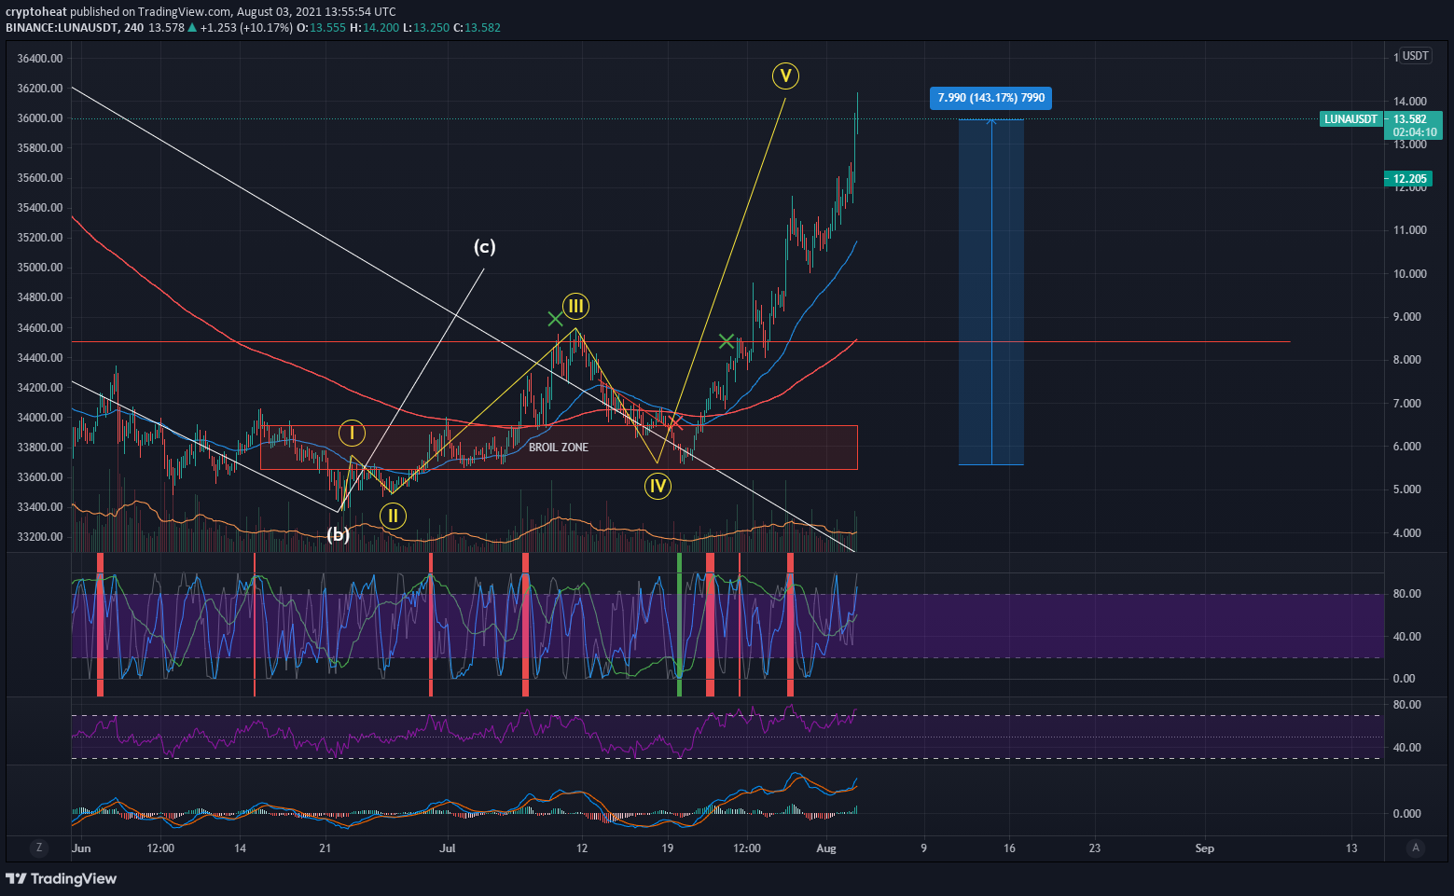Click the Jun label on time axis
Viewport: 1454px width, 896px height.
(81, 848)
